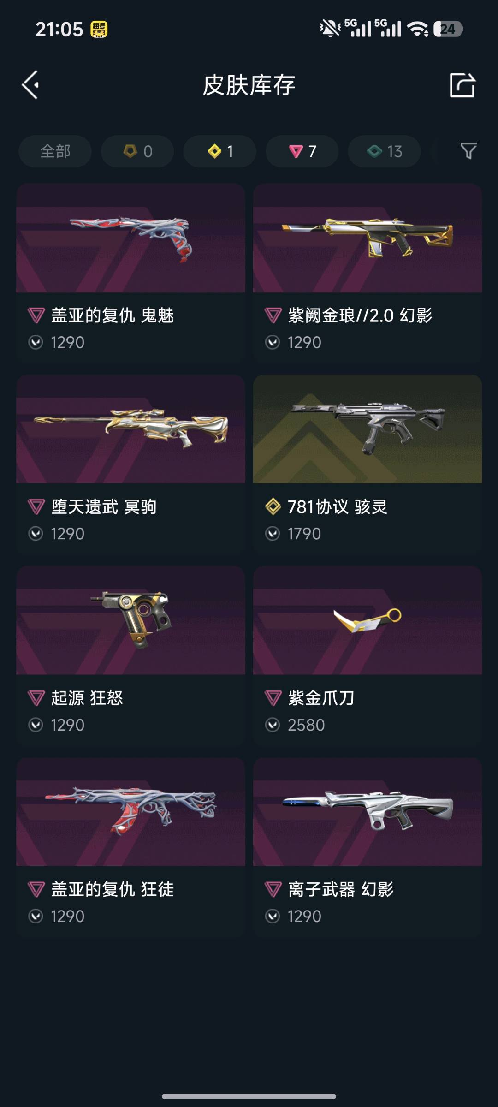This screenshot has height=1107, width=498.
Task: Open 紫阙金琅//2.0 幻影 skin image
Action: coord(368,238)
